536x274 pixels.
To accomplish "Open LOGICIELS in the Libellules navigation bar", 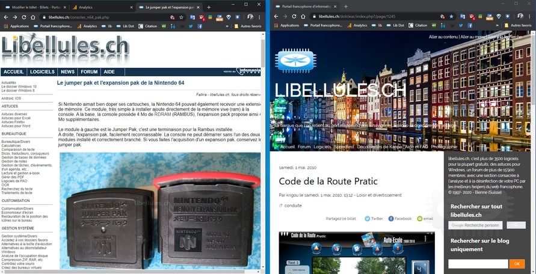I will click(42, 72).
